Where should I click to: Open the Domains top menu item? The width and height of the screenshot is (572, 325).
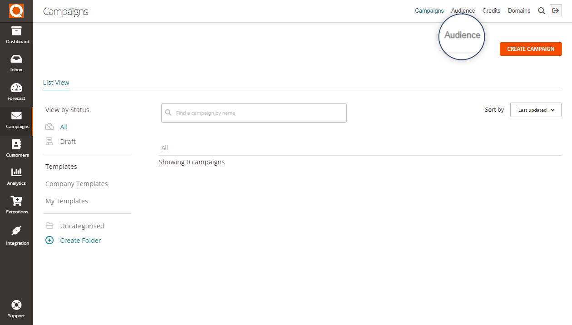pyautogui.click(x=519, y=11)
